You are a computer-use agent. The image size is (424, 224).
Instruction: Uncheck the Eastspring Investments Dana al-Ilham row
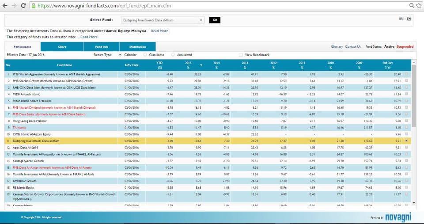tap(407, 141)
